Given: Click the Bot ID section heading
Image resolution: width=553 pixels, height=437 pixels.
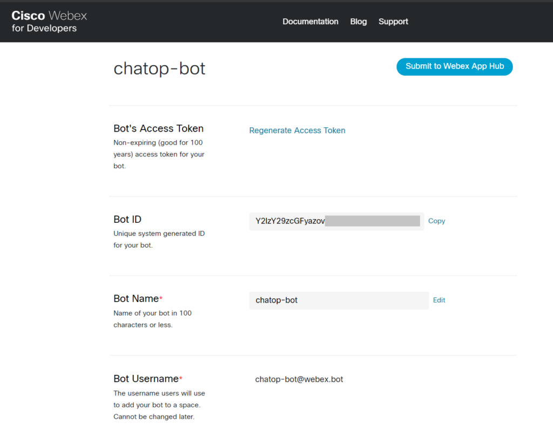Looking at the screenshot, I should (127, 219).
